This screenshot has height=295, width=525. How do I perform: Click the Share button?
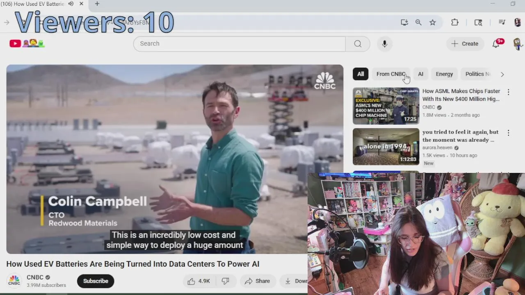coord(257,281)
